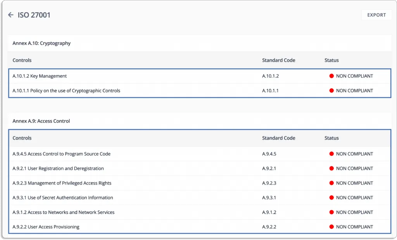The height and width of the screenshot is (240, 397).
Task: Go back using the left arrow icon
Action: point(10,15)
